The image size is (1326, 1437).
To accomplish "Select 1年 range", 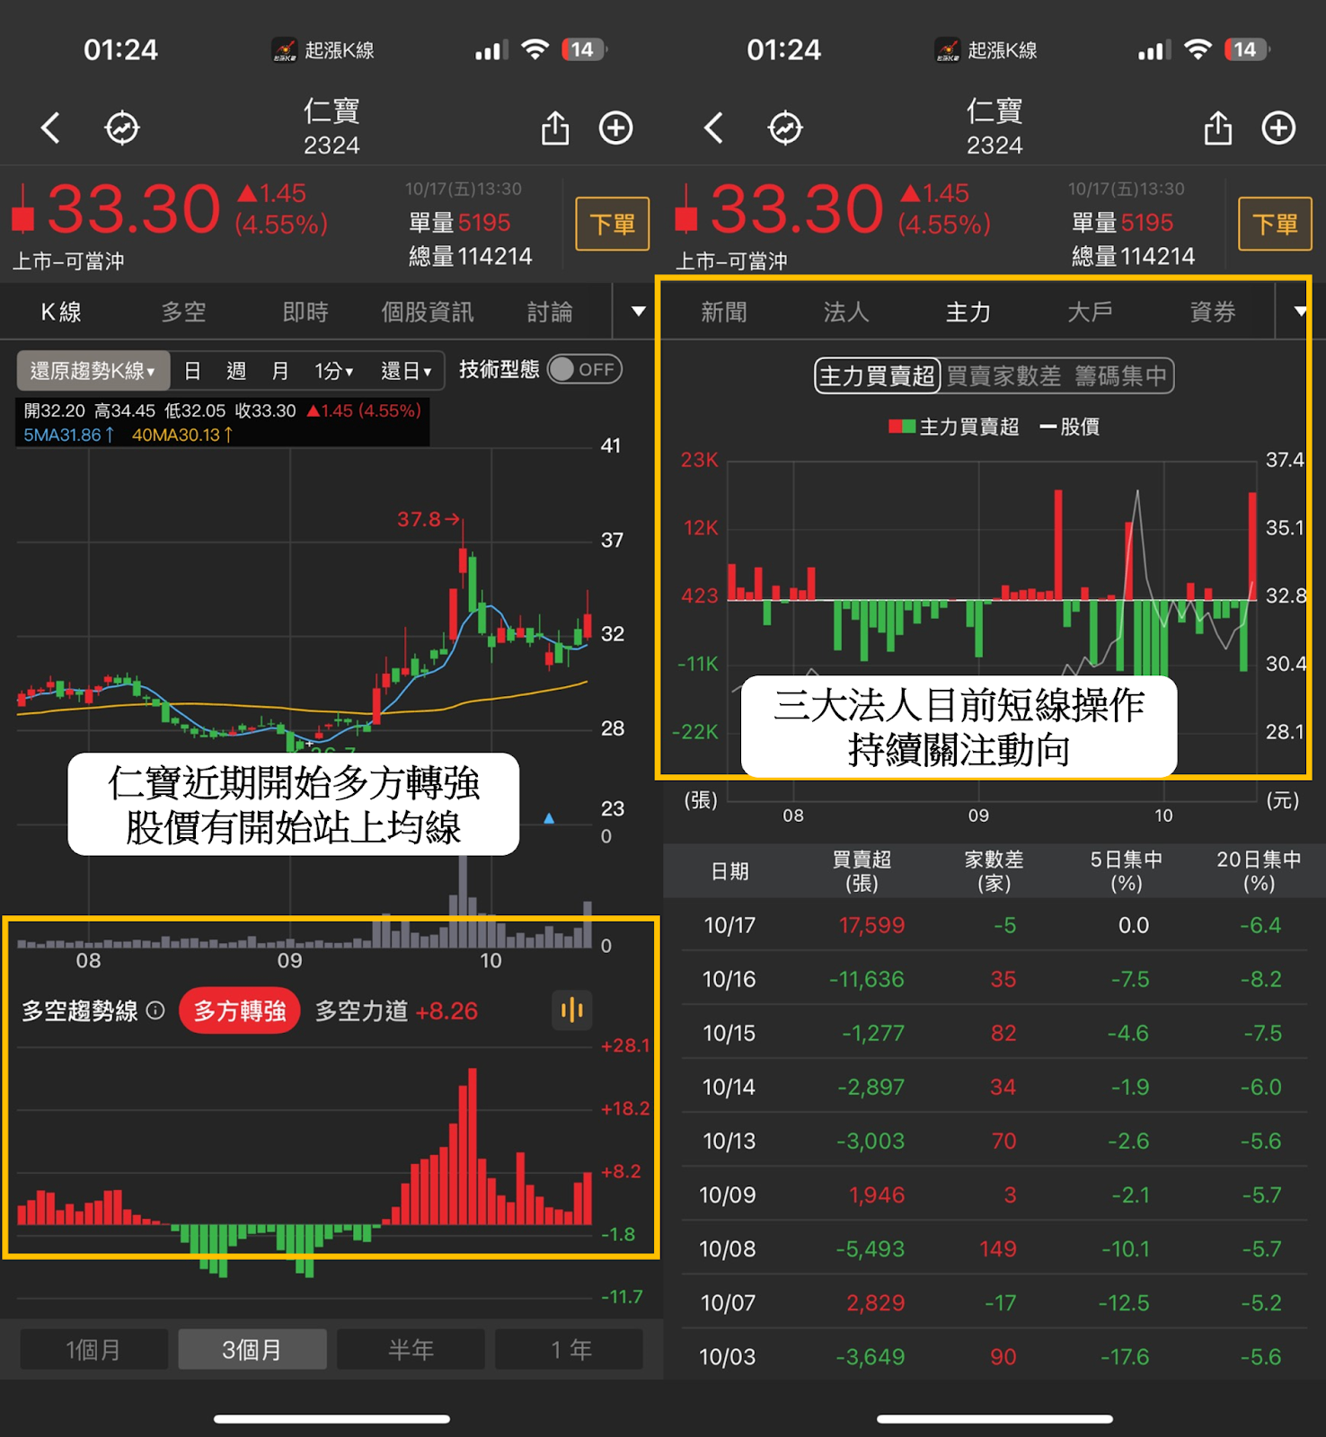I will 570,1349.
